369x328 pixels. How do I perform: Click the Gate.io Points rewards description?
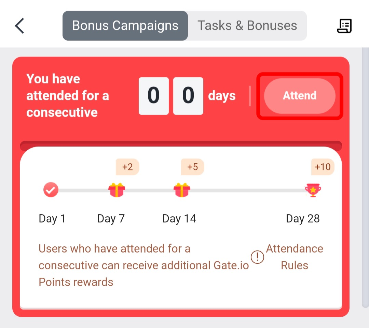(143, 265)
